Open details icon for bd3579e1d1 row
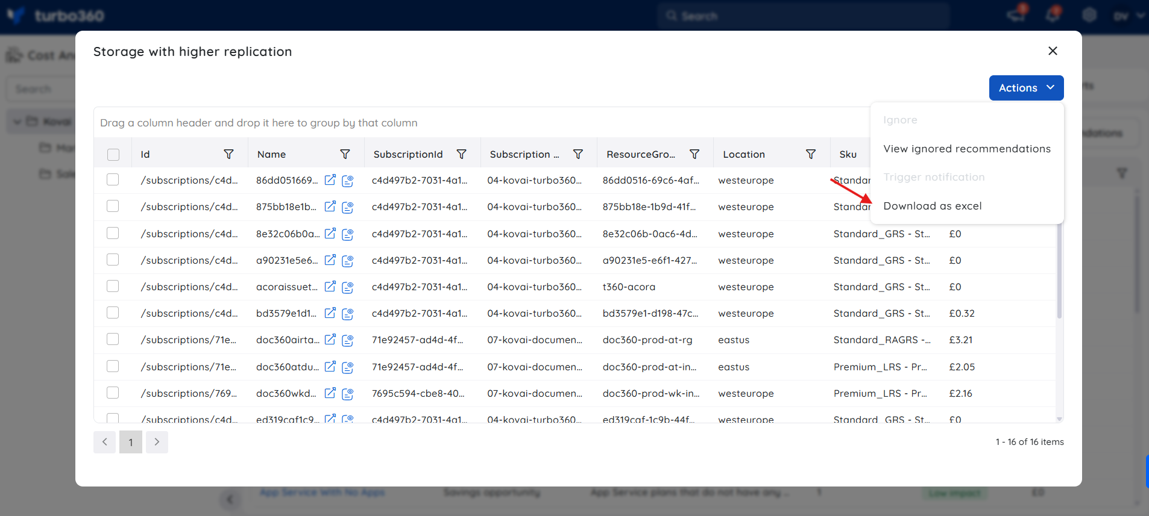 [x=348, y=314]
